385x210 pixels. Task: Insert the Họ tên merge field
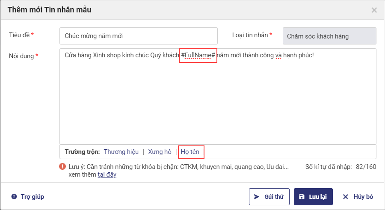pyautogui.click(x=190, y=152)
